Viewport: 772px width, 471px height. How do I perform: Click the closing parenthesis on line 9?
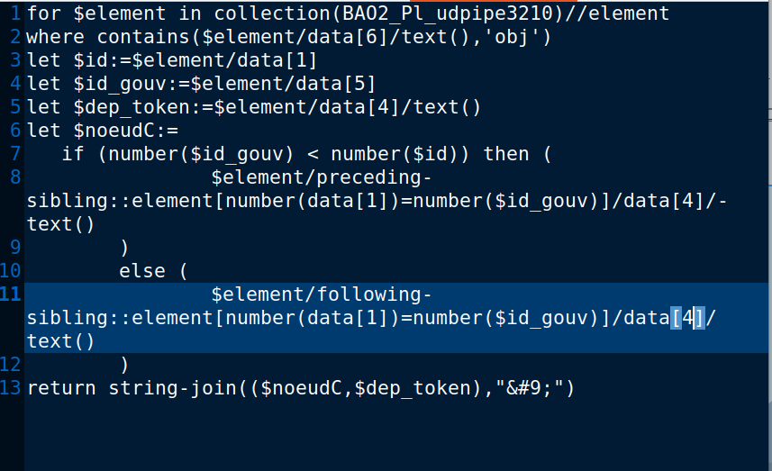[x=124, y=248]
